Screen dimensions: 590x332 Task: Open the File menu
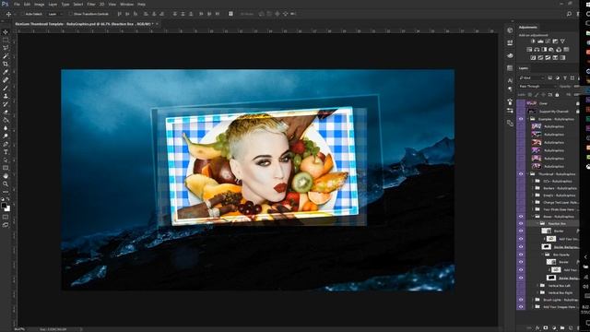[17, 4]
